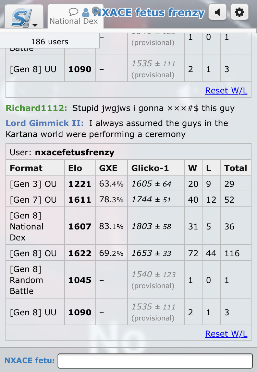
Task: Click the Elo column header
Action: pyautogui.click(x=75, y=168)
